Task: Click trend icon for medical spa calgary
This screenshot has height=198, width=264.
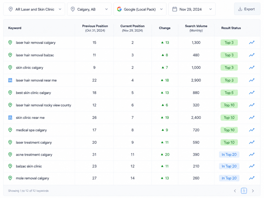Action: click(x=252, y=130)
